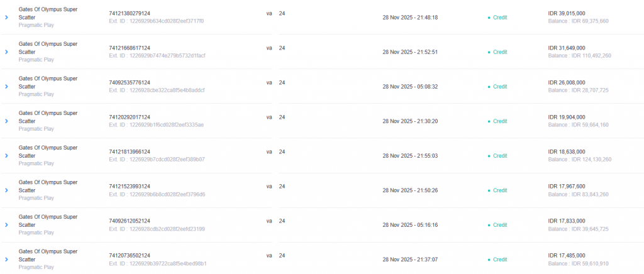
Task: Expand the transaction dated 28 Nov 05:08:32
Action: (x=6, y=87)
